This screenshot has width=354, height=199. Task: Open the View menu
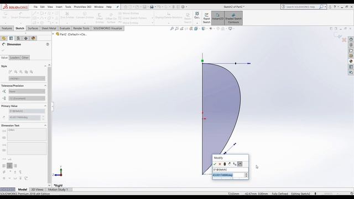pos(50,7)
